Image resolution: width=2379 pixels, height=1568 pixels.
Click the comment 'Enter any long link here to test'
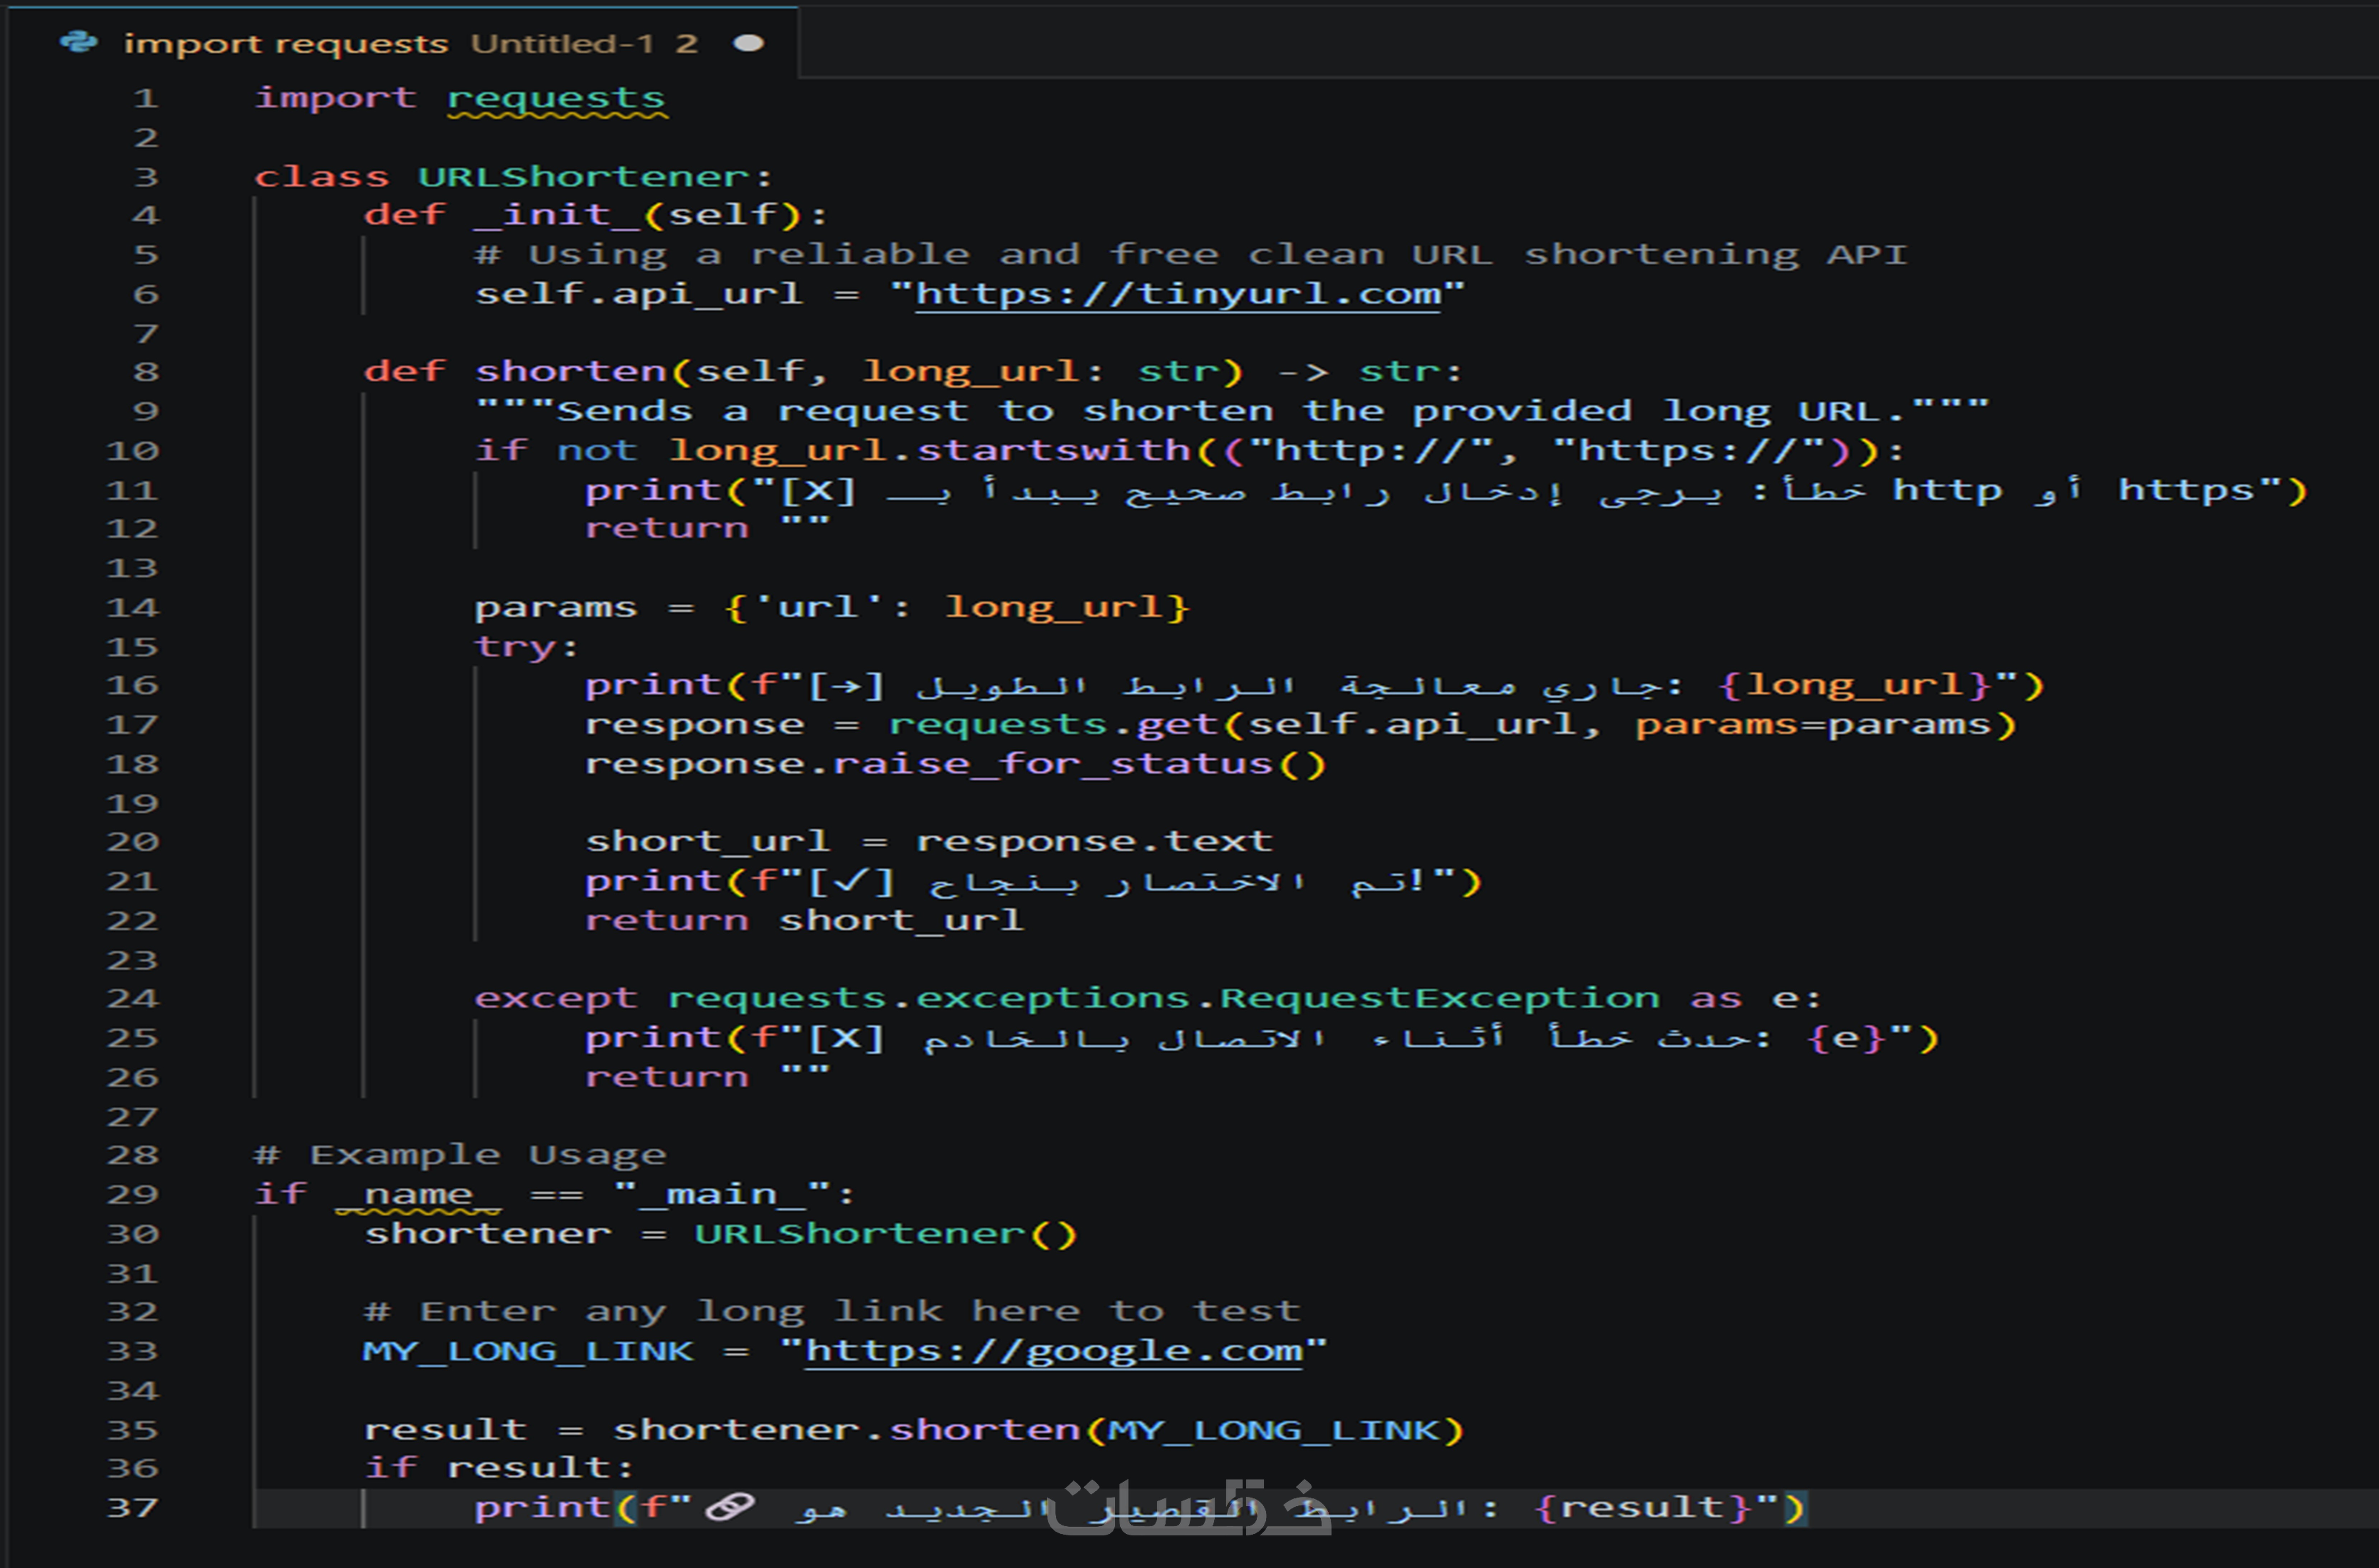859,1312
